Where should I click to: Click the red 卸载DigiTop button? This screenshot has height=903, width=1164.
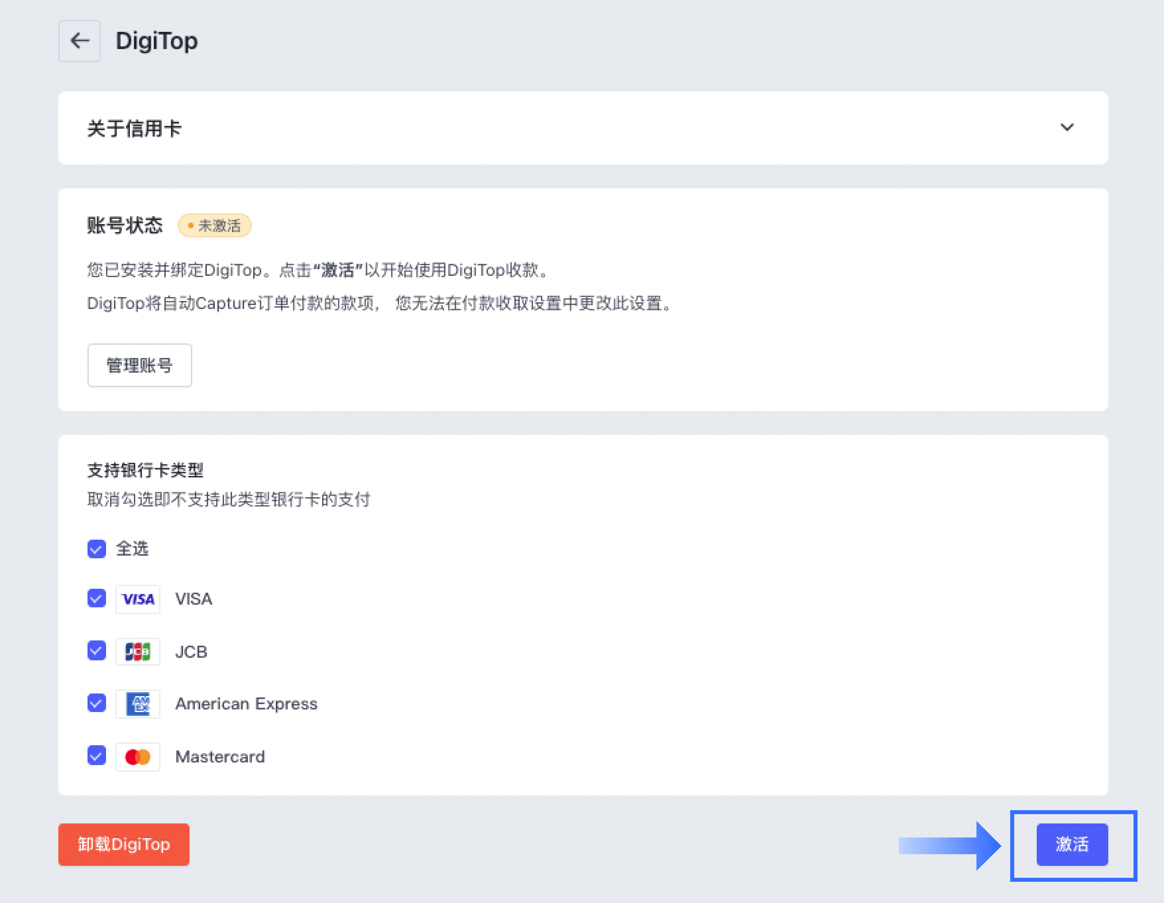pos(124,844)
